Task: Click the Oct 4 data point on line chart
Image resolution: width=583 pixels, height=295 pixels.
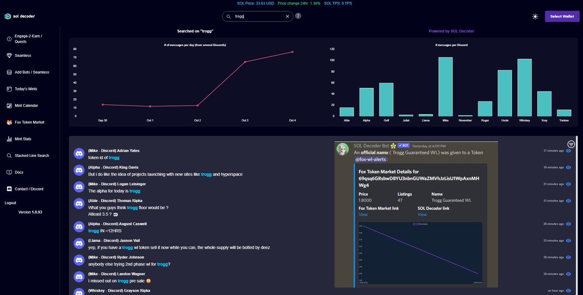Action: point(293,52)
